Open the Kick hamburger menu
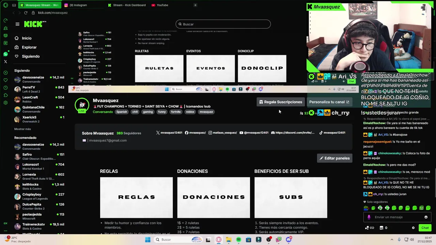 [17, 24]
